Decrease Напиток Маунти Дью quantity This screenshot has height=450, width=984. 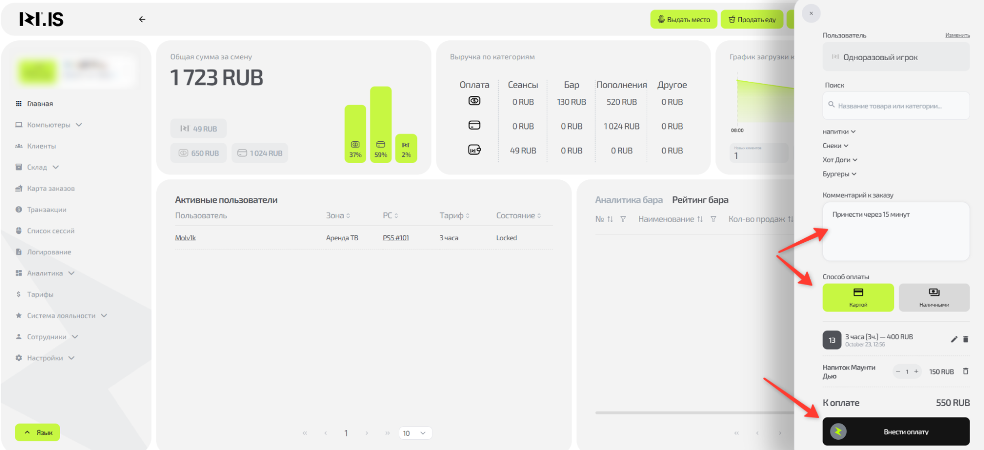898,371
